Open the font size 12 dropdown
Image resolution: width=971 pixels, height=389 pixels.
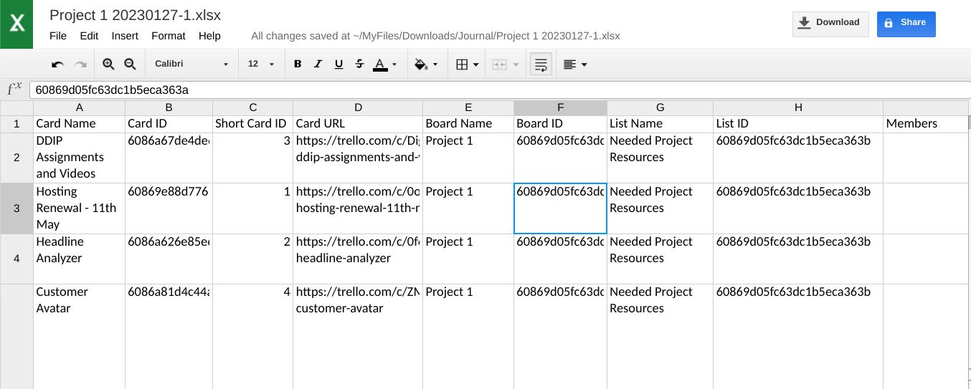[x=261, y=64]
